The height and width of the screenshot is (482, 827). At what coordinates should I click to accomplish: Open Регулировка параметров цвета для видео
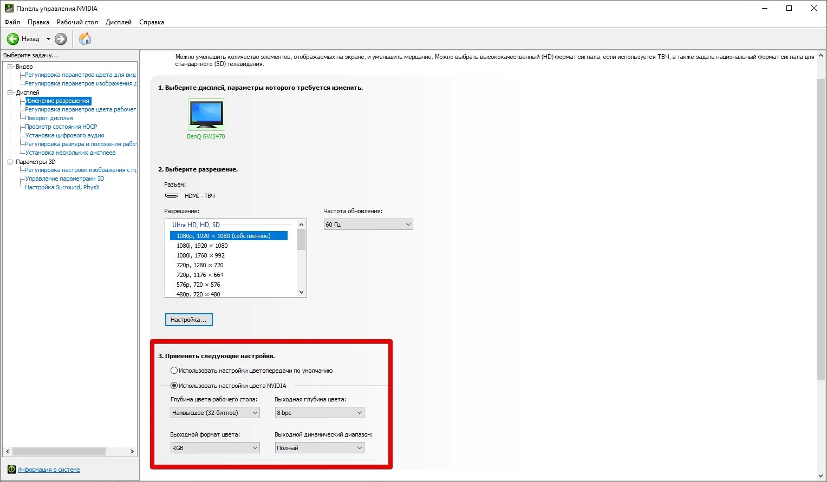click(x=80, y=75)
